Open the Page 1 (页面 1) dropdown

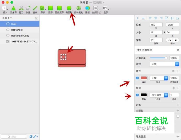click(x=7, y=18)
